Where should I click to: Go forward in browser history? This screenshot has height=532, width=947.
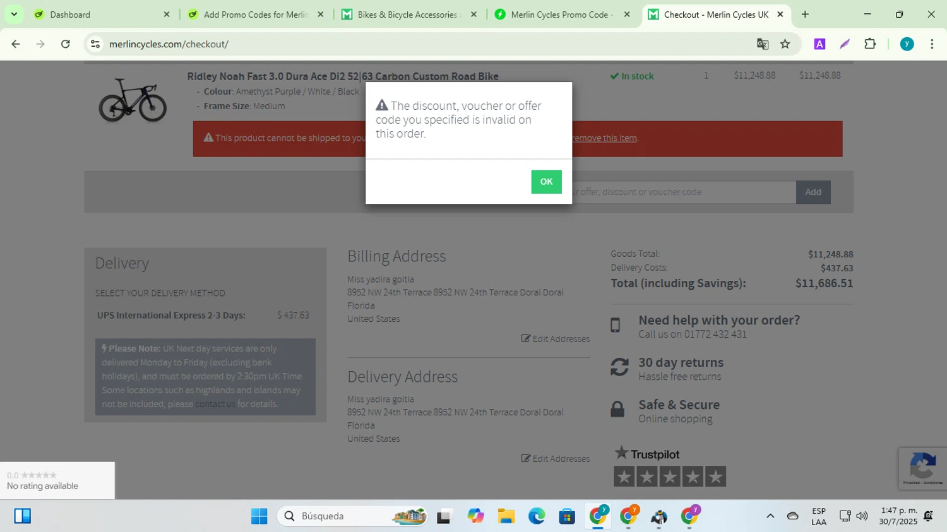click(x=40, y=44)
